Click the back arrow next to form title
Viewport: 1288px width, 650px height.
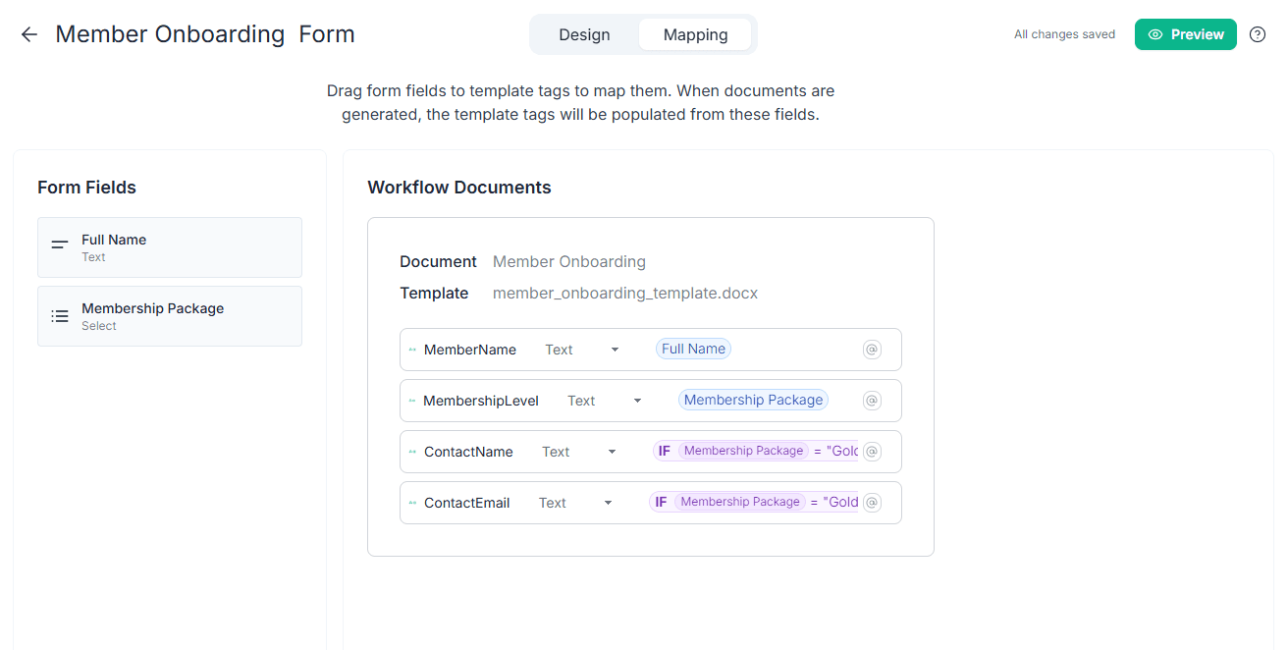click(x=28, y=34)
